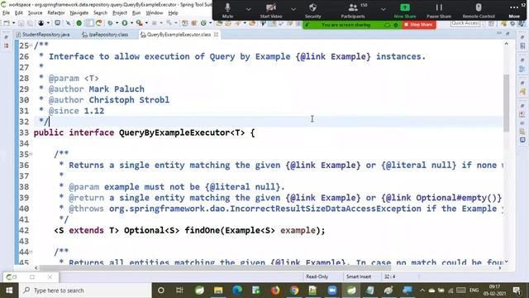Open the Run dropdown arrow
Screen dimensions: 529x298
pyautogui.click(x=131, y=23)
